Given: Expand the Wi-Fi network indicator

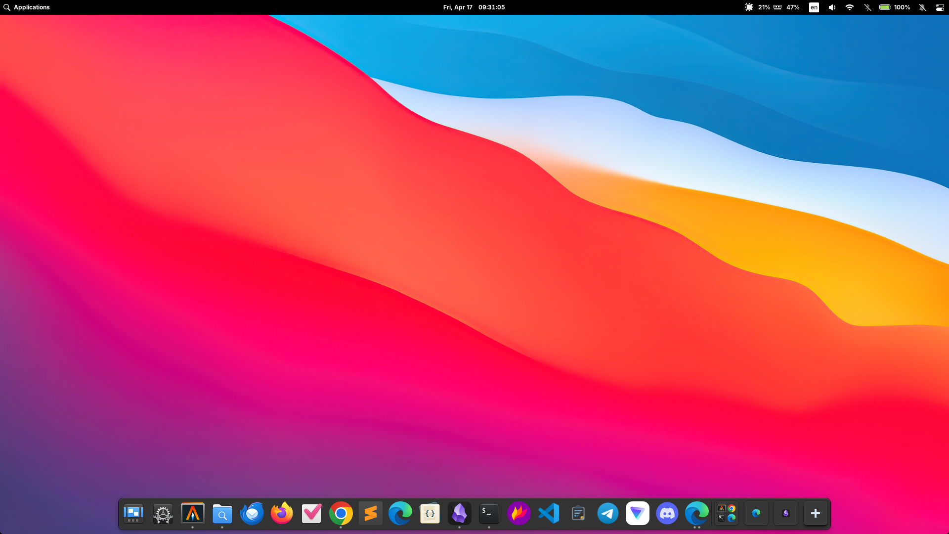Looking at the screenshot, I should (x=850, y=7).
